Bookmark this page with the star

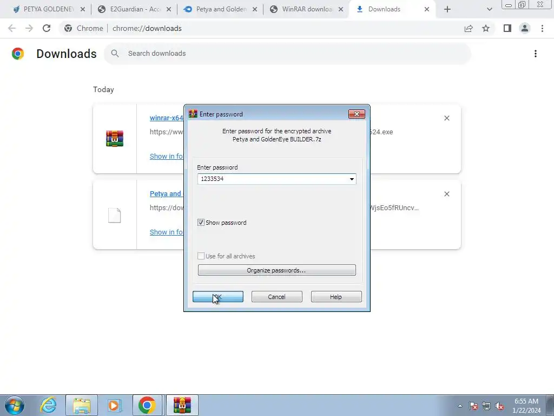(x=486, y=28)
